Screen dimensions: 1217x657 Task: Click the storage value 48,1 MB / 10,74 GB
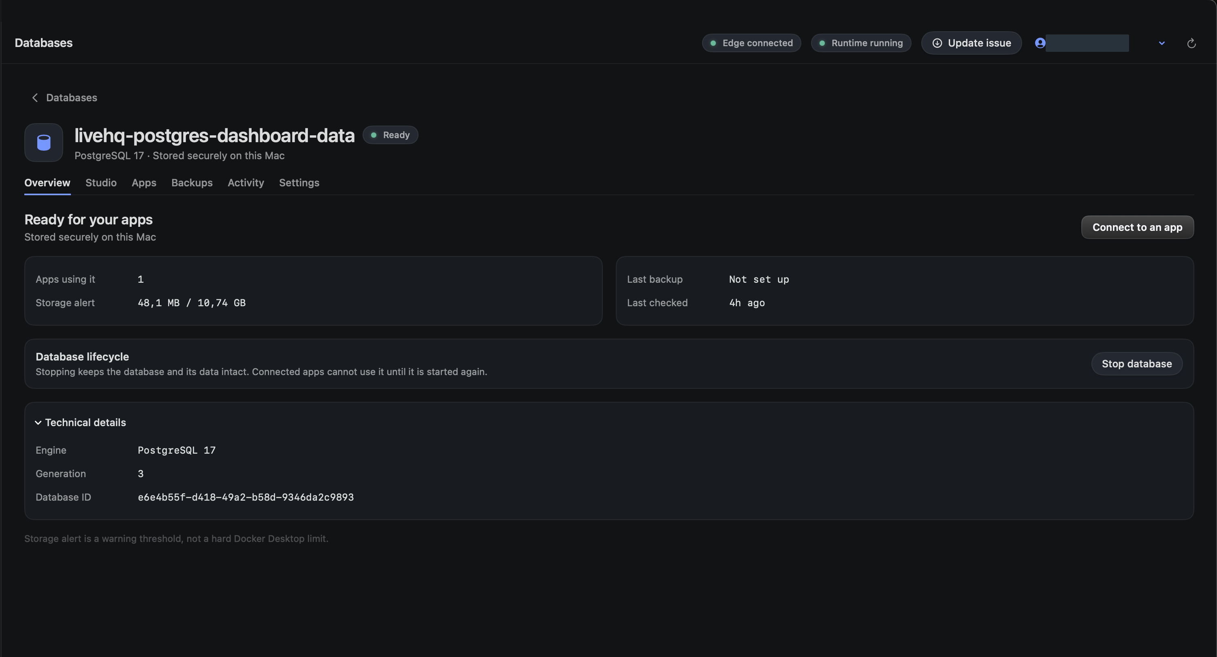click(191, 303)
